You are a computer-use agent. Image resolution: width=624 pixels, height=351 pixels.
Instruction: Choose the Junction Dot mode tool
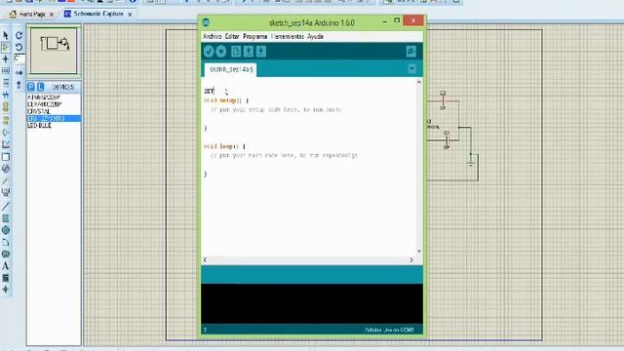click(x=6, y=58)
